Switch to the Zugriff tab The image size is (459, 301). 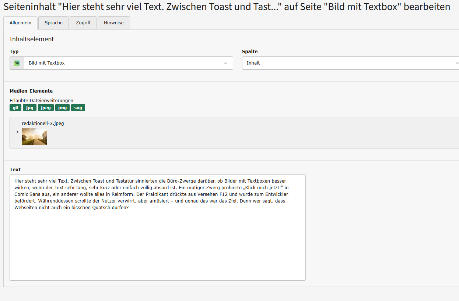[x=83, y=23]
